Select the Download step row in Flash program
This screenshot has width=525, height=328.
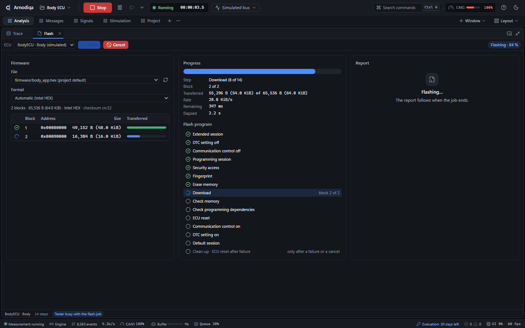click(x=262, y=193)
